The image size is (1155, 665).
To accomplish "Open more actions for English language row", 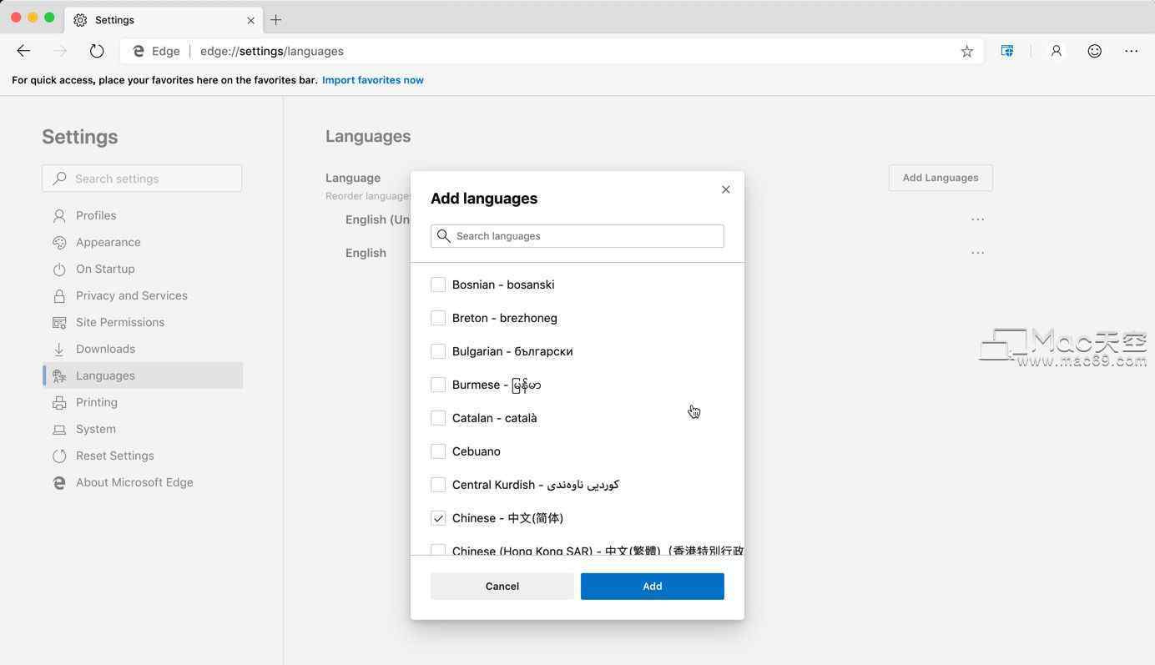I will 977,253.
